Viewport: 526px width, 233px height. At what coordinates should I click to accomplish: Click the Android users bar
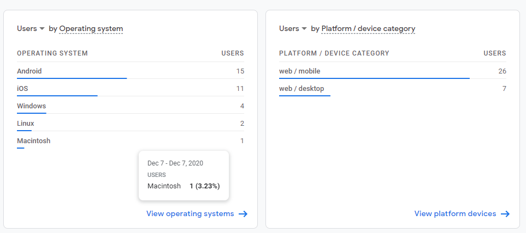tap(72, 78)
